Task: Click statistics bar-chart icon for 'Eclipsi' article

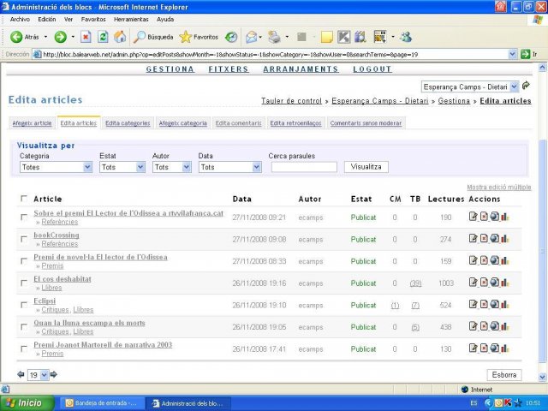Action: pyautogui.click(x=505, y=305)
